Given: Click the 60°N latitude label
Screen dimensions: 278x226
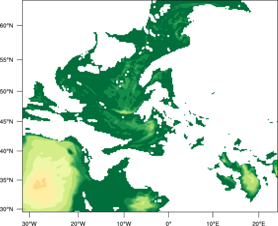Looking at the screenshot, I should (7, 25).
